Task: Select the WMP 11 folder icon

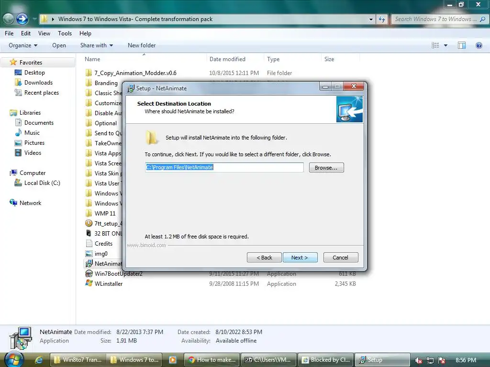Action: point(89,213)
